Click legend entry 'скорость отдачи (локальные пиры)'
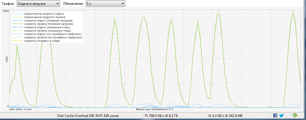The image size is (306, 120). pos(47,27)
